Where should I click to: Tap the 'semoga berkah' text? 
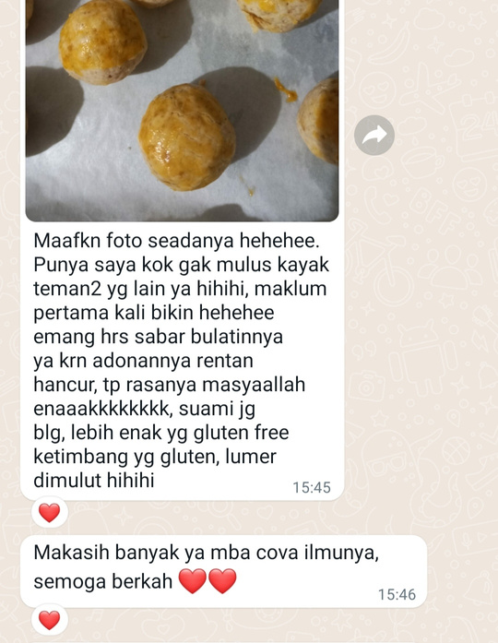(103, 581)
